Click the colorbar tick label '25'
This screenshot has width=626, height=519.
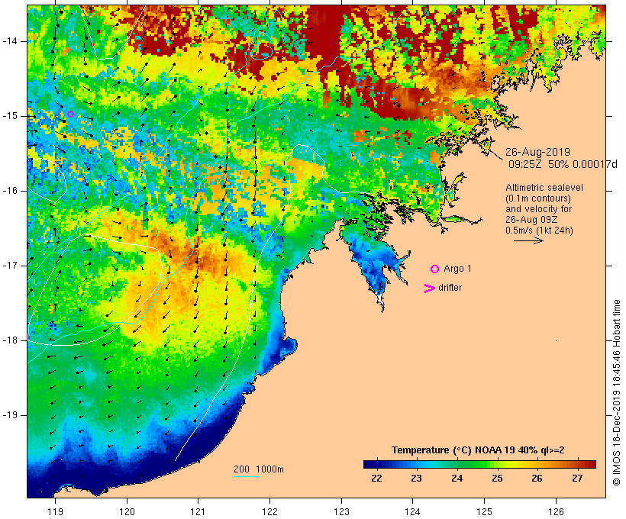tap(497, 479)
